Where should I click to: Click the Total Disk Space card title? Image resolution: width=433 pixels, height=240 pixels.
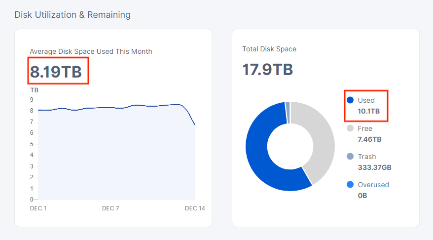(269, 49)
